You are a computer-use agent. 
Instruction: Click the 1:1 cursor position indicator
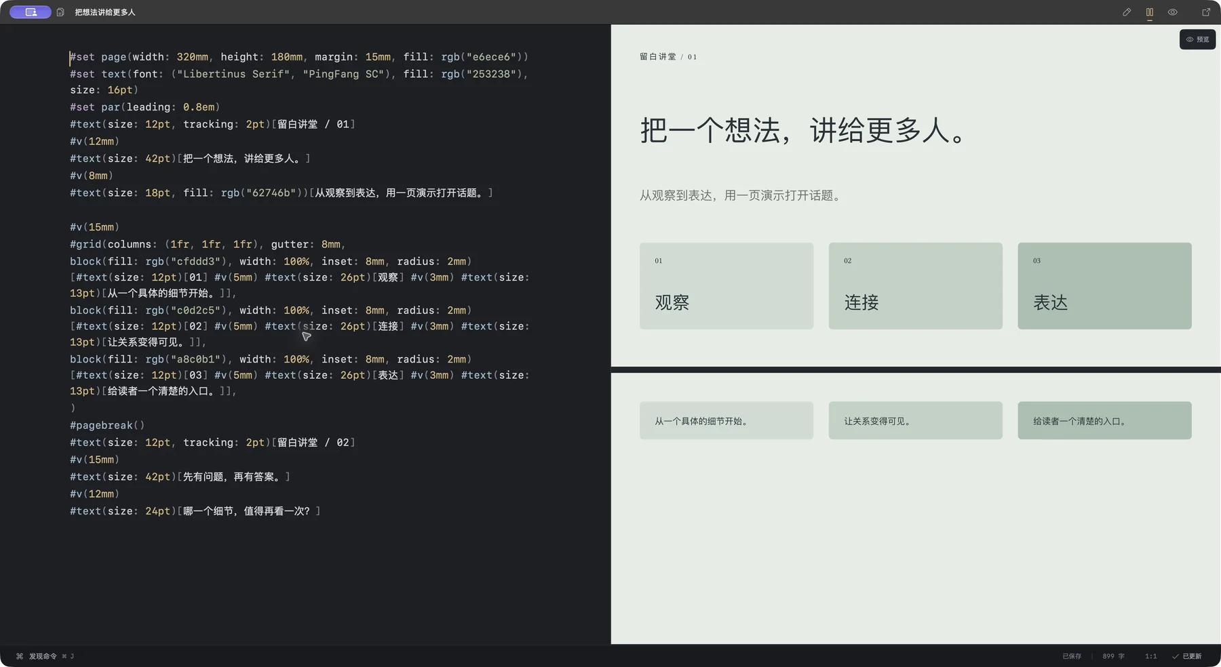1151,656
